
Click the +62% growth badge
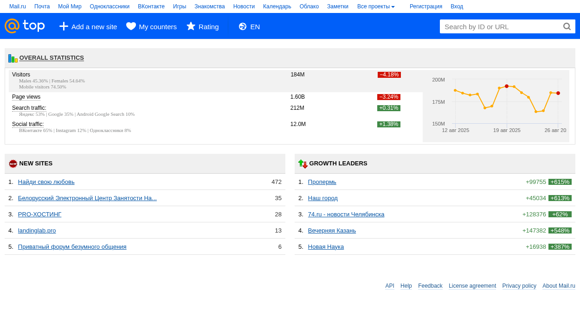(x=560, y=214)
